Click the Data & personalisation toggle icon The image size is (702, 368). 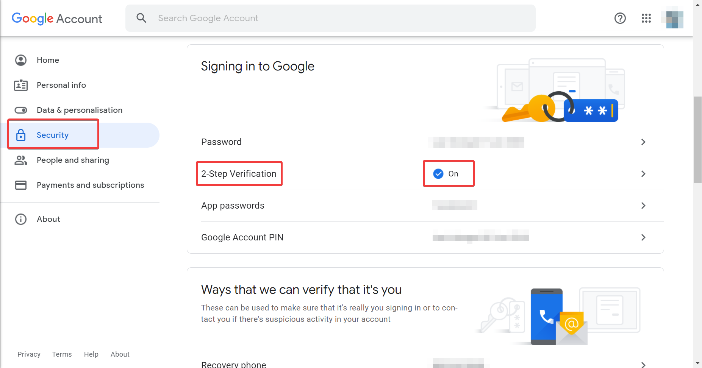tap(21, 110)
